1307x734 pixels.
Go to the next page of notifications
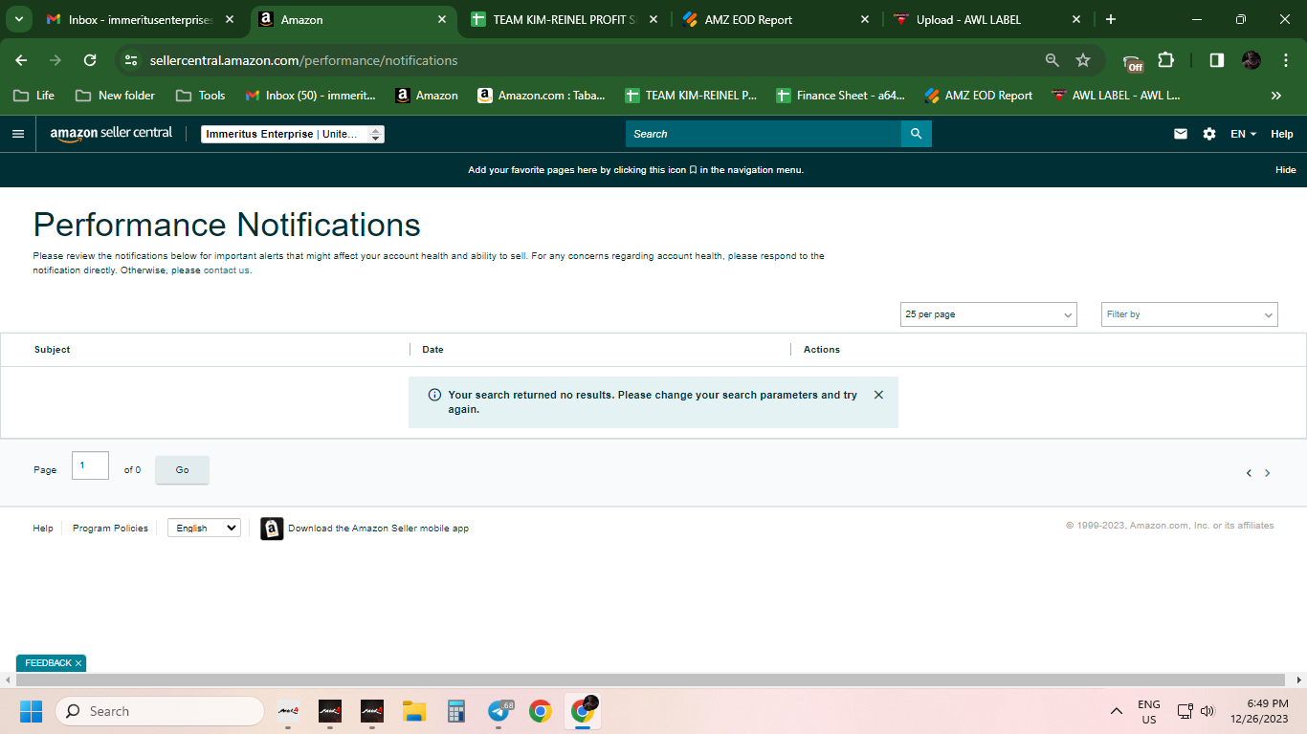(x=1268, y=473)
